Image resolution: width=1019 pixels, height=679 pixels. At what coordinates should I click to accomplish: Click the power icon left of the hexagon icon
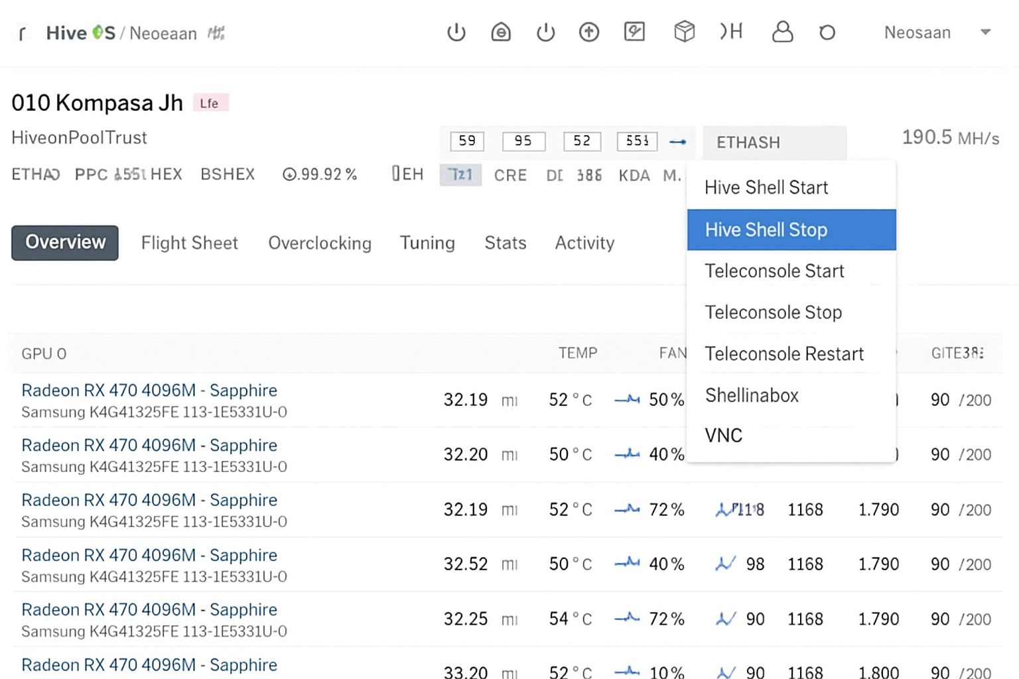pos(456,32)
